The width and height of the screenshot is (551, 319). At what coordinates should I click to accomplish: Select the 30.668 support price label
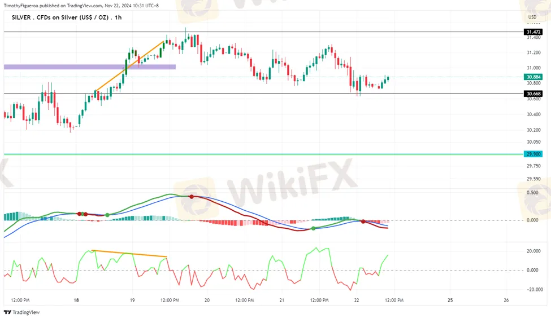coord(533,94)
